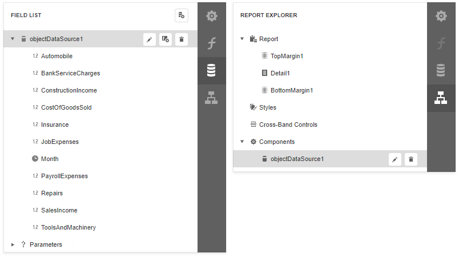Delete objectDataSource1 from Report Explorer Components
The height and width of the screenshot is (257, 459).
coord(410,159)
